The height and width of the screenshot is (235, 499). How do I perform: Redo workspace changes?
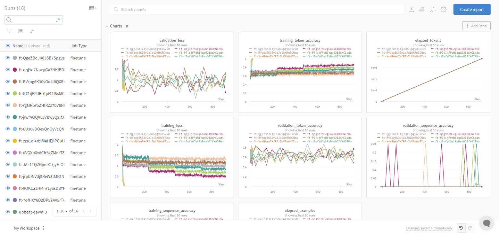(470, 228)
